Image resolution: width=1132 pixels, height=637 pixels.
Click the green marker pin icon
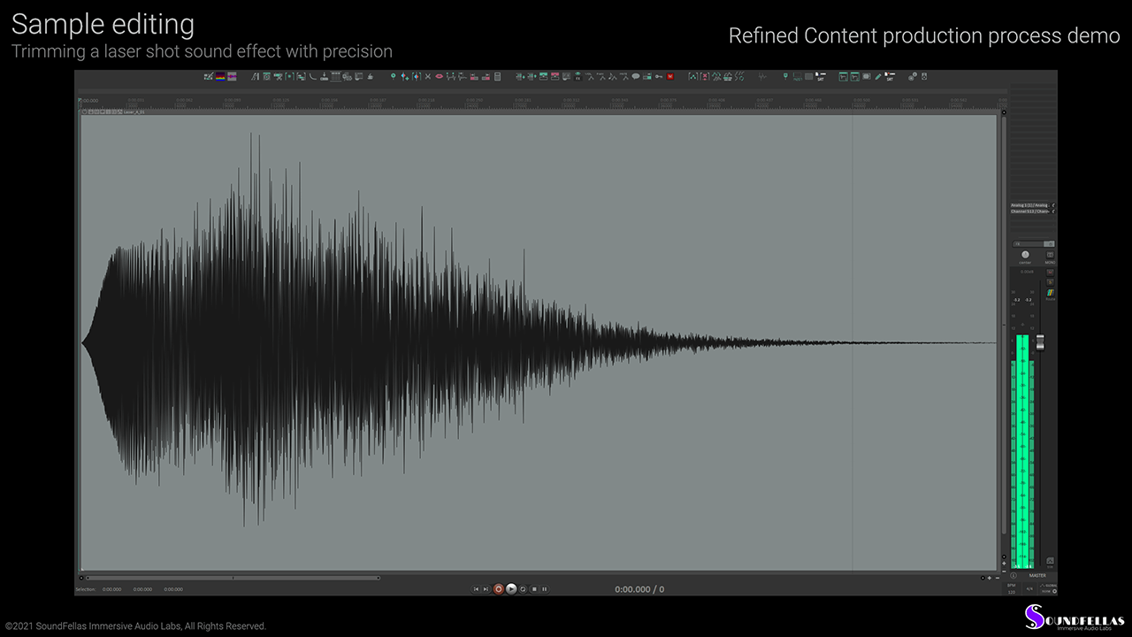pyautogui.click(x=394, y=77)
